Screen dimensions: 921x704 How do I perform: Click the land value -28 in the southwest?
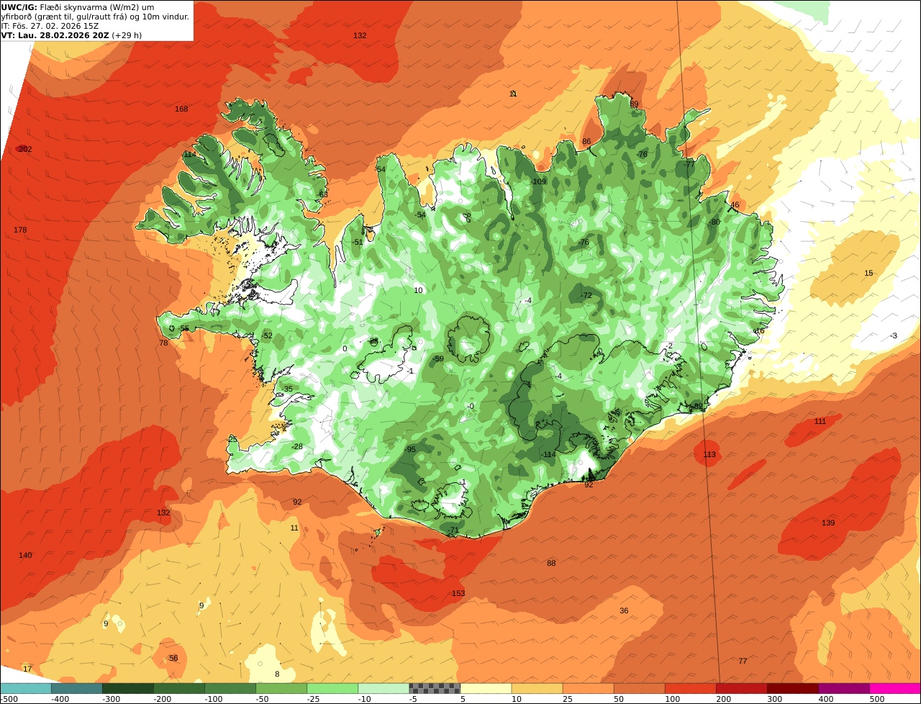tap(297, 446)
